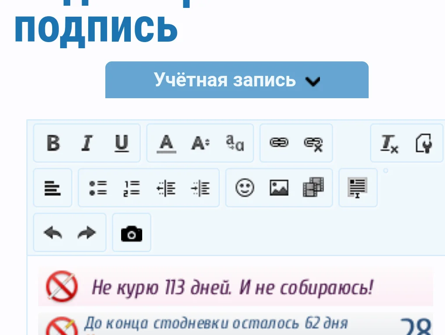Insert a bulleted list

(x=98, y=188)
